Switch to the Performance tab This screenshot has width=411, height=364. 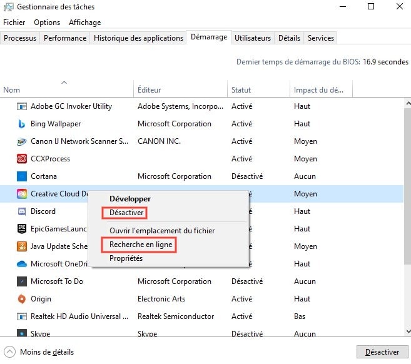click(x=65, y=38)
